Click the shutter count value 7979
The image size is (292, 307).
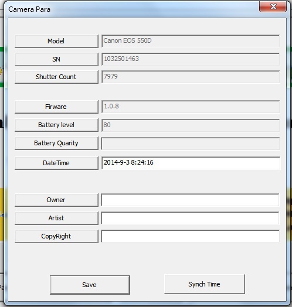click(191, 77)
